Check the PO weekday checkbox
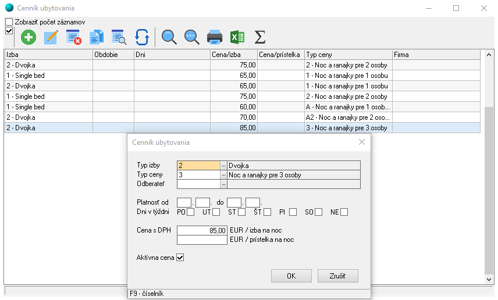Image resolution: width=498 pixels, height=300 pixels. coord(191,212)
